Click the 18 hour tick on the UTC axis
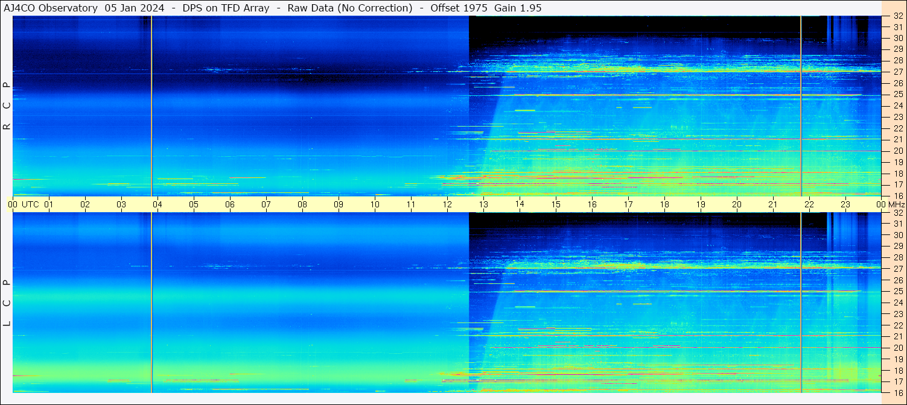907x405 pixels. click(x=664, y=204)
